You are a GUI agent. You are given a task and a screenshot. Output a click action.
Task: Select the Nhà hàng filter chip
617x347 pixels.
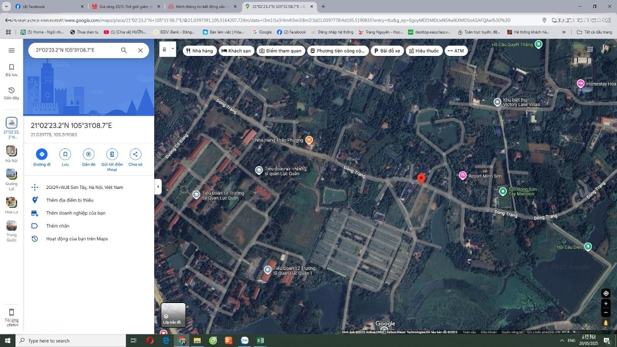(x=199, y=51)
